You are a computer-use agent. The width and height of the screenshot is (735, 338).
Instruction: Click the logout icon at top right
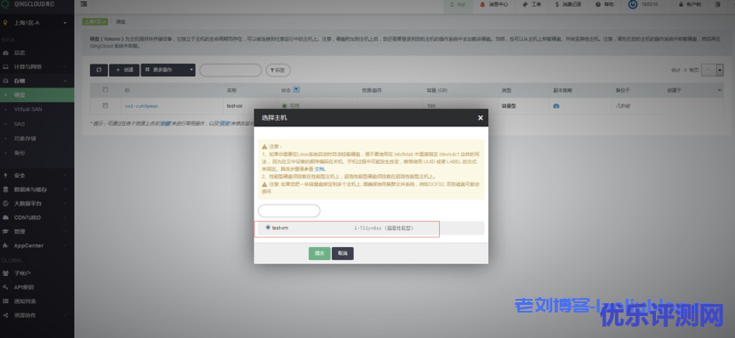[718, 4]
